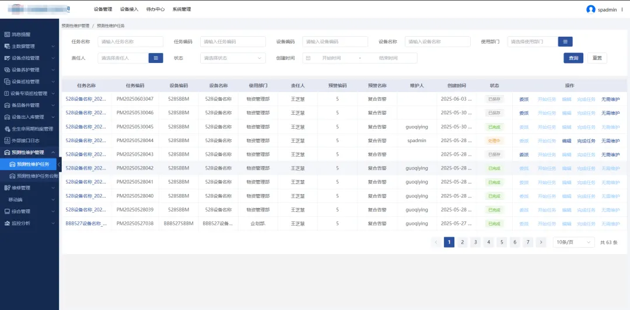This screenshot has width=630, height=310.
Task: Open BBB527设备名称 task name link
Action: 86,224
